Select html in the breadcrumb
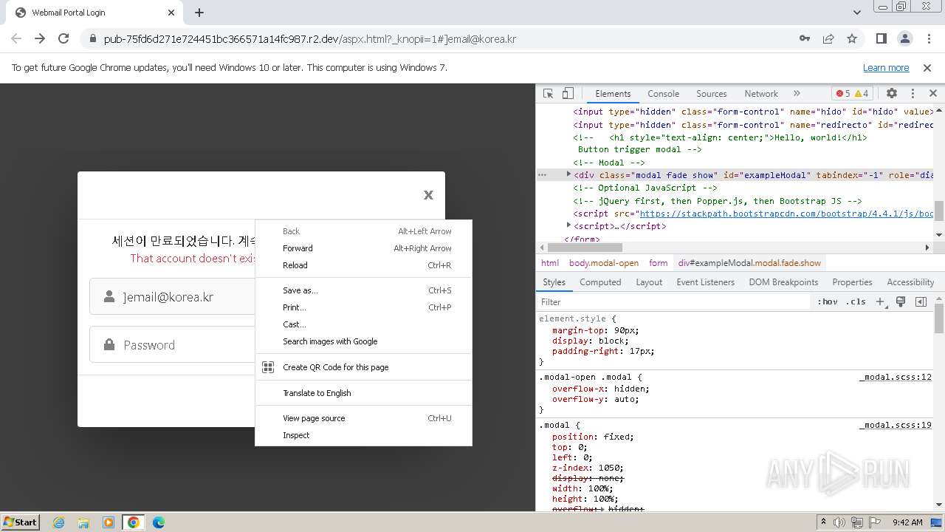Viewport: 945px width, 532px height. 550,263
